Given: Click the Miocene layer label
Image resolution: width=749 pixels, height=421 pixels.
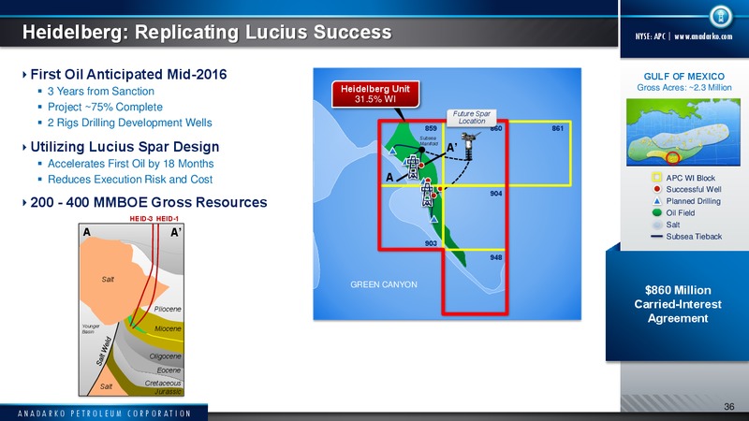Looking at the screenshot, I should pyautogui.click(x=168, y=328).
